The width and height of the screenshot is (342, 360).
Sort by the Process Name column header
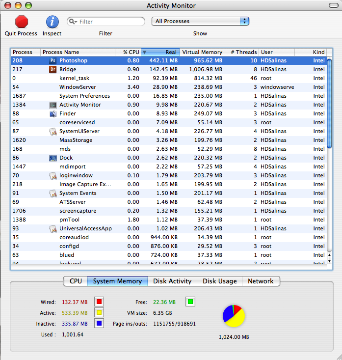pos(78,52)
